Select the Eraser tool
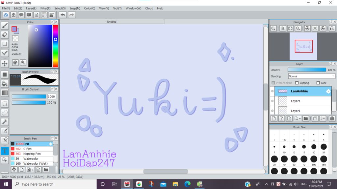This screenshot has height=189, width=337. [5, 35]
